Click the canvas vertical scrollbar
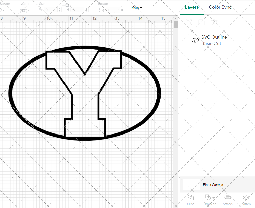Viewport: 255px width, 208px height. point(175,24)
